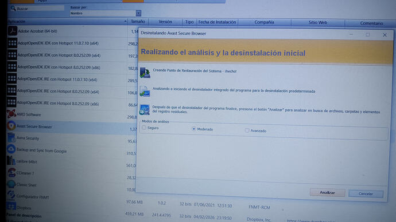Click the Adobe Acrobat (64-bit) icon
396x222 pixels.
point(12,31)
